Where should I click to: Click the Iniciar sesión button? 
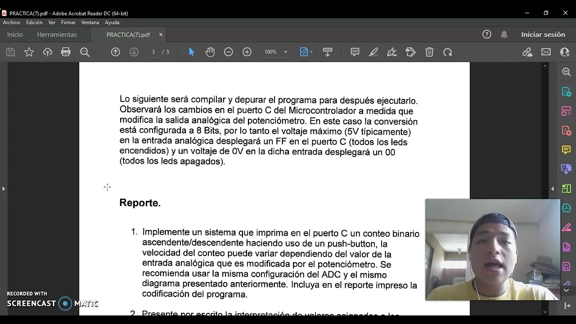[x=543, y=35]
